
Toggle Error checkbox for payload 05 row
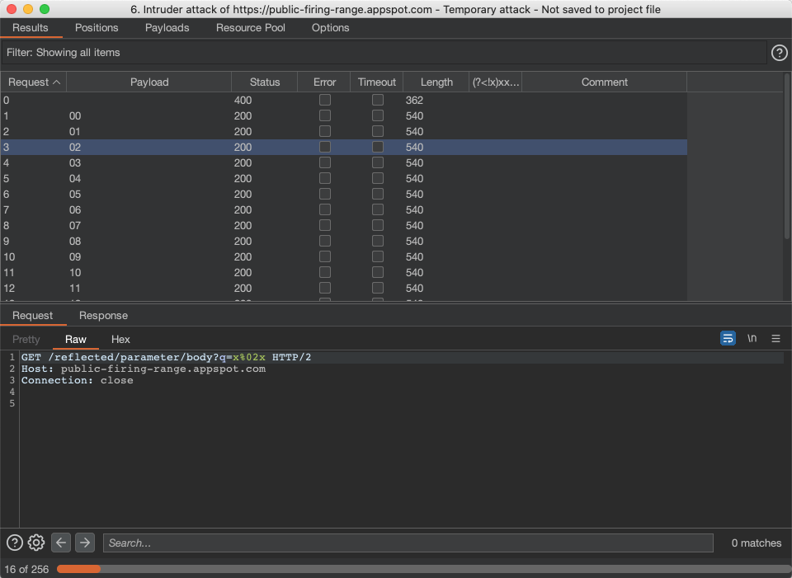coord(325,194)
